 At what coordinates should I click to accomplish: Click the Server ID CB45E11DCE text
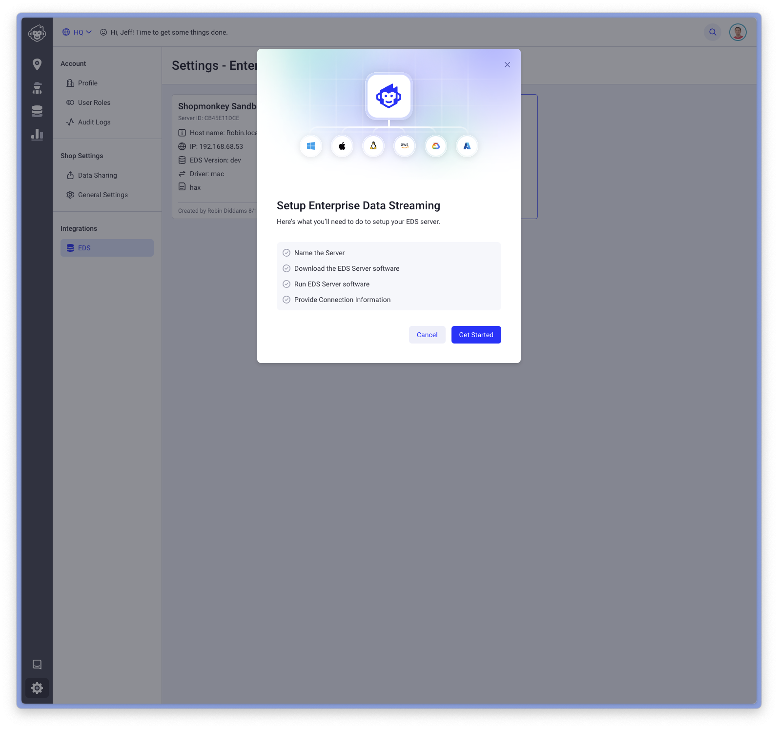coord(208,118)
